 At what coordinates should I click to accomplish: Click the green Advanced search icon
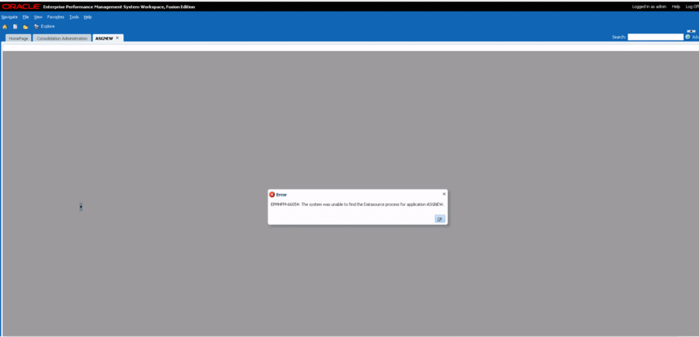688,37
